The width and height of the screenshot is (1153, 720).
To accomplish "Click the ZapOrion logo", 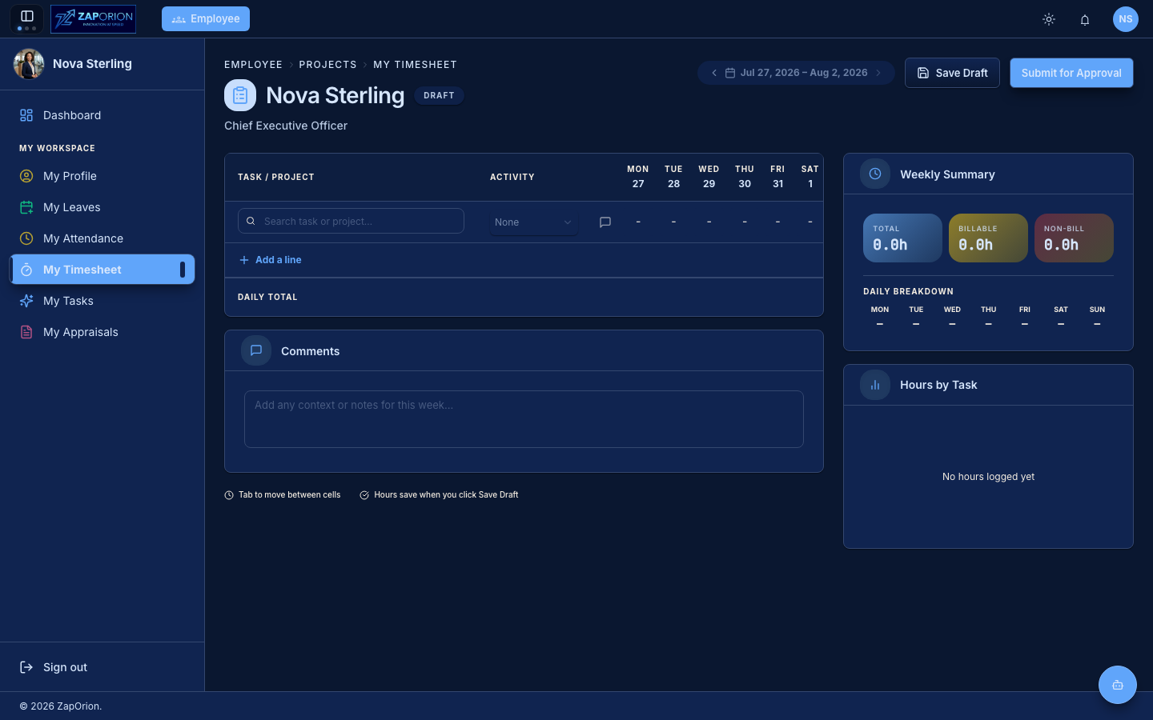I will pyautogui.click(x=93, y=19).
